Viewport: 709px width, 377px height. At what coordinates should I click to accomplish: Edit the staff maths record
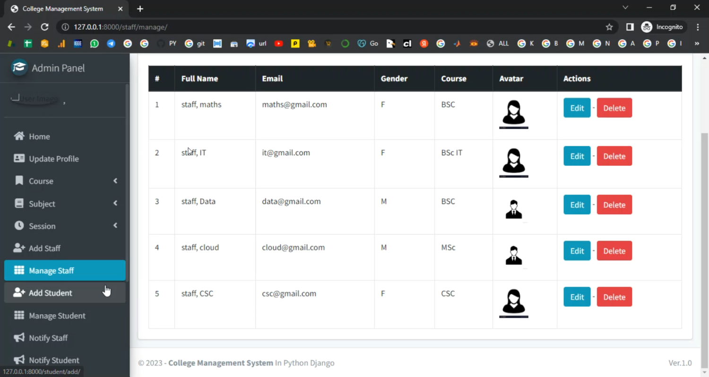click(577, 108)
